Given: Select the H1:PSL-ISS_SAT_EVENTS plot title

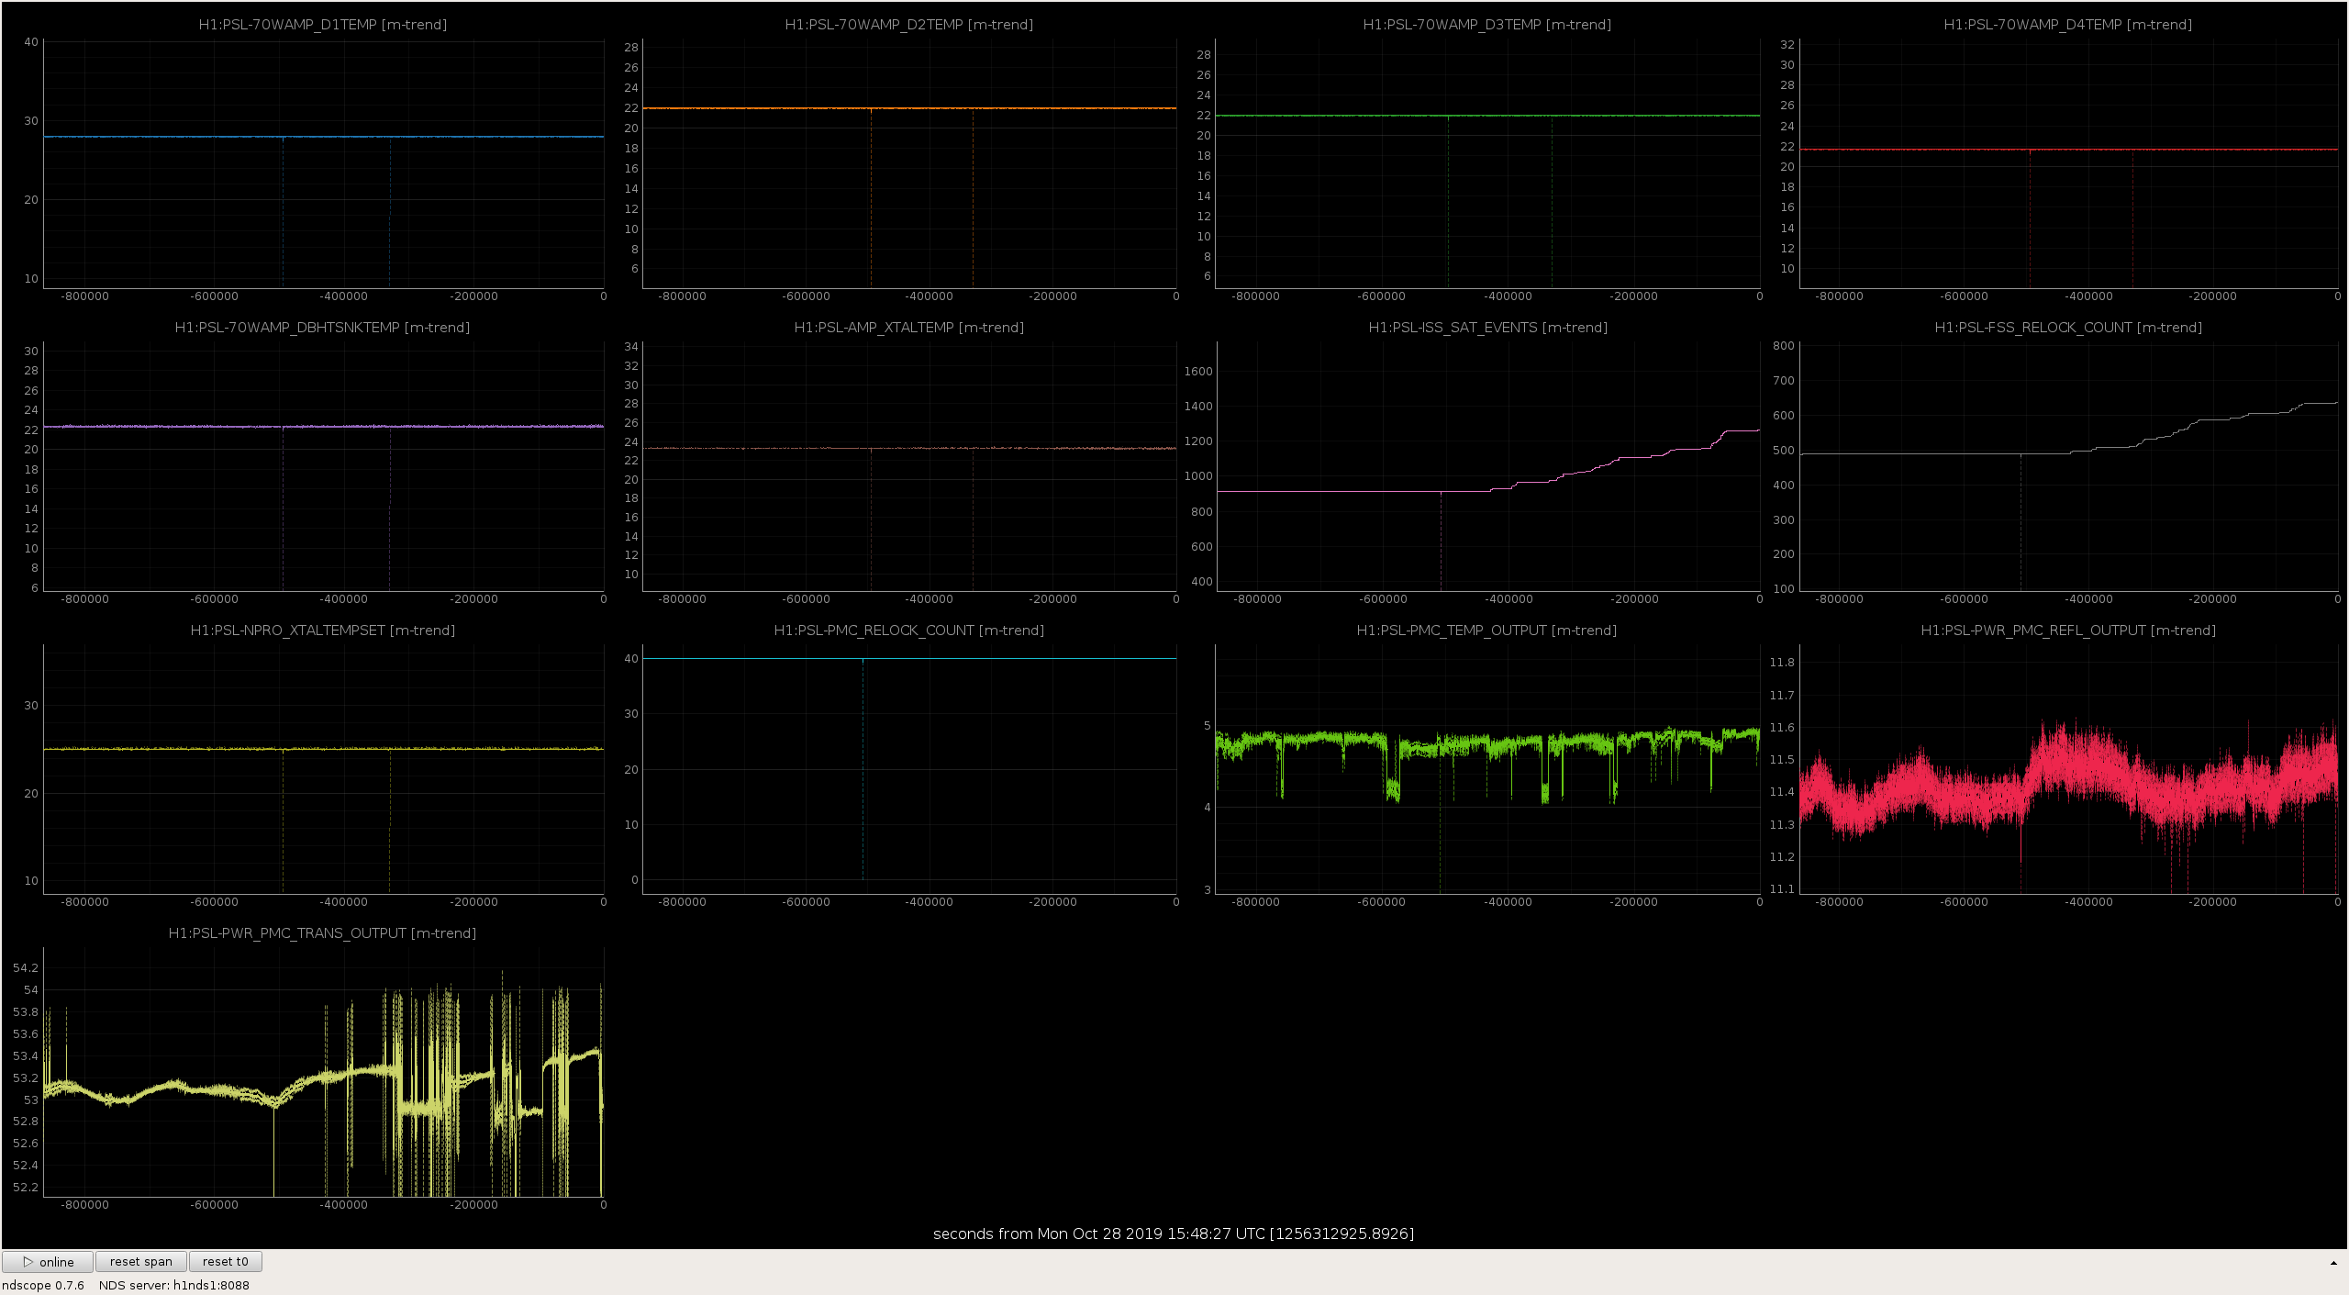Looking at the screenshot, I should pyautogui.click(x=1488, y=328).
